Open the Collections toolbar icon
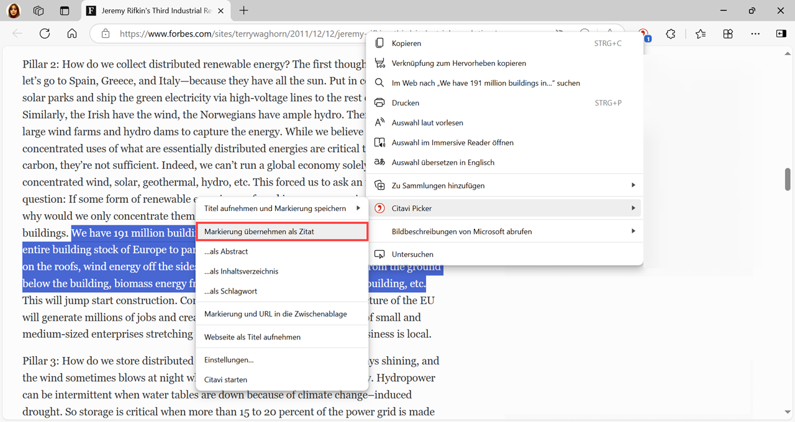795x422 pixels. point(728,34)
